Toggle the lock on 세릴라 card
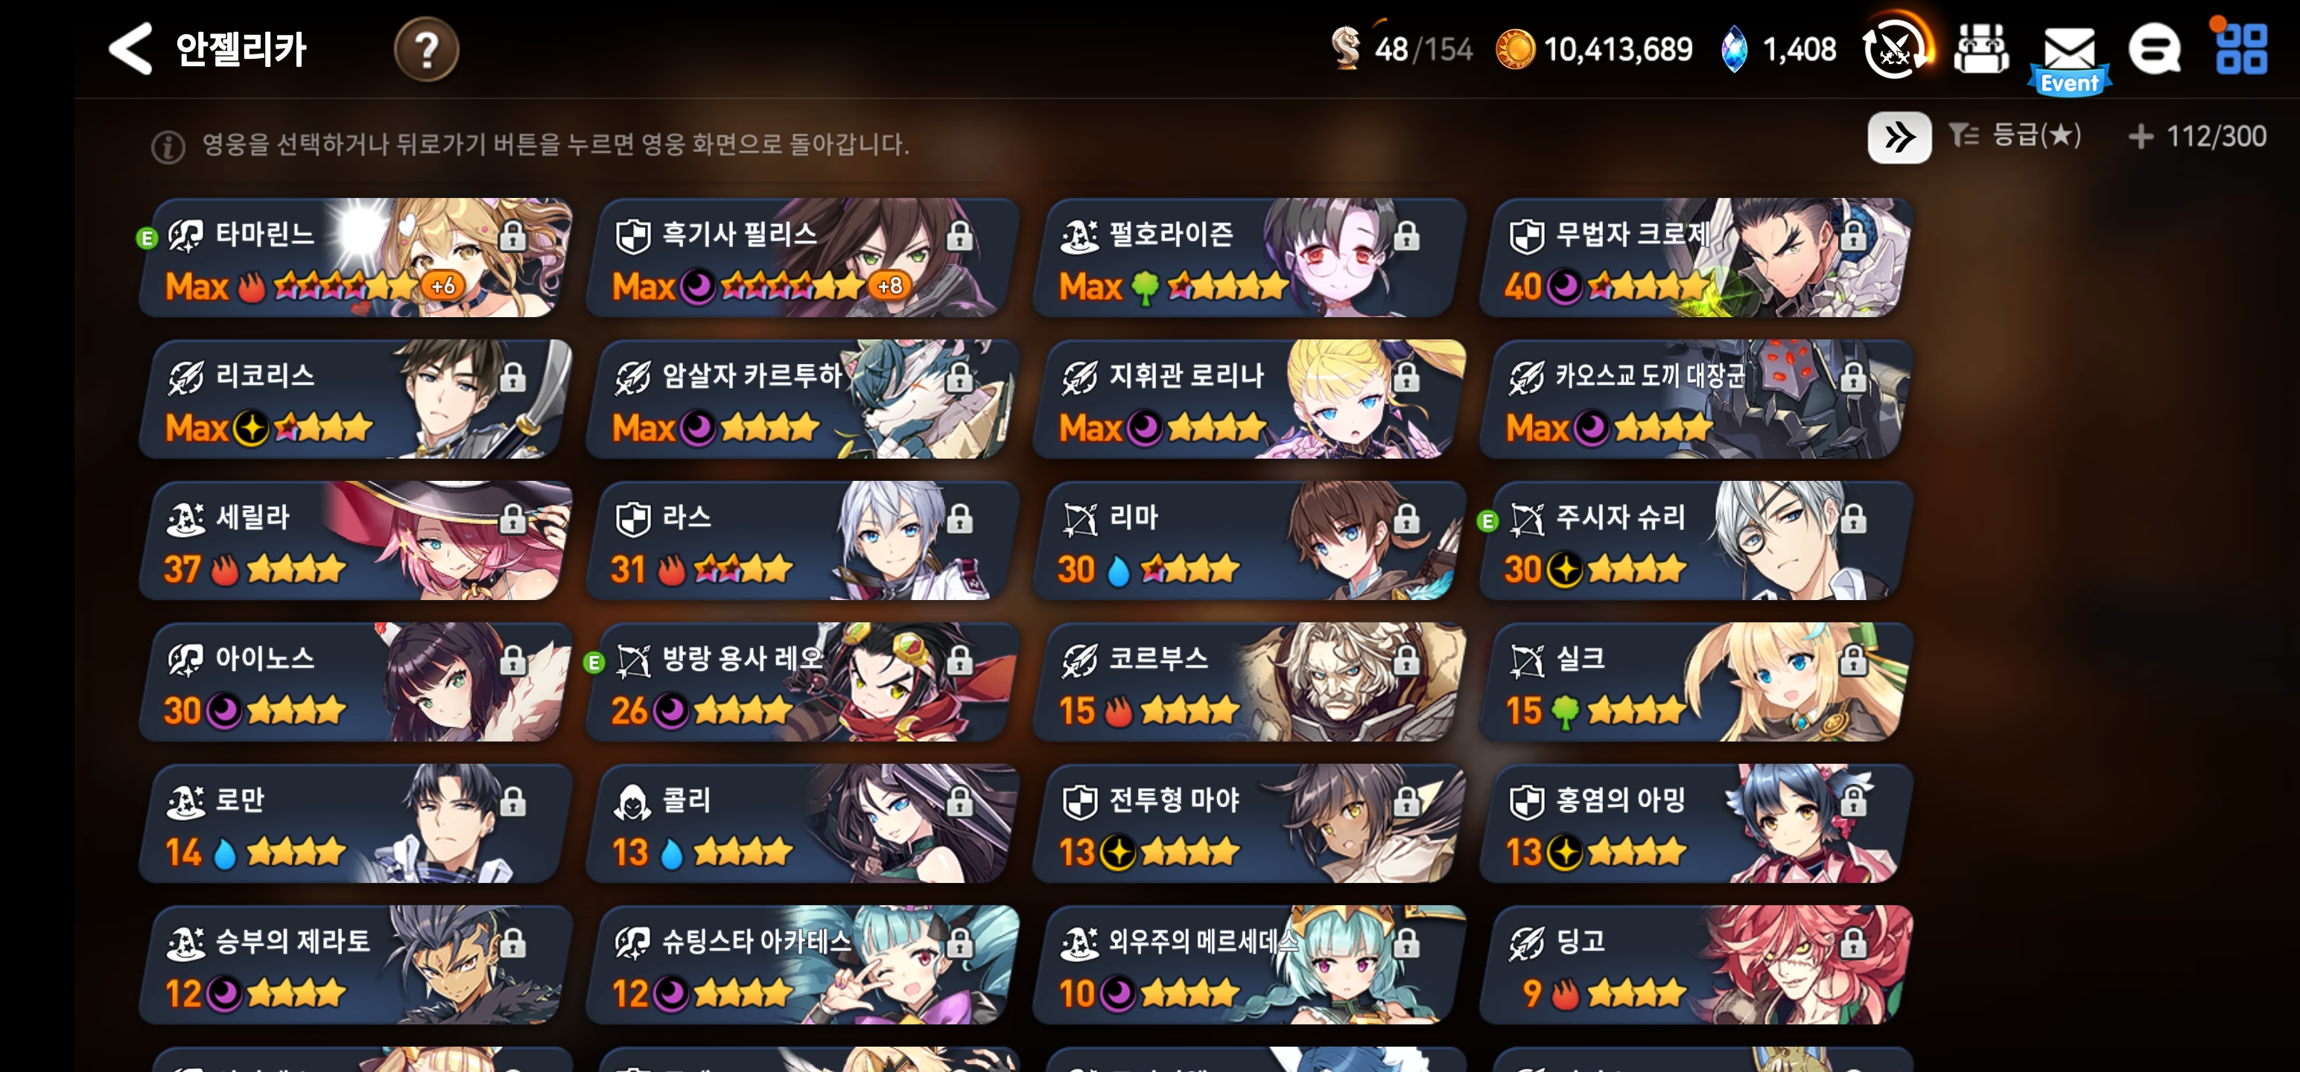Screen dimensions: 2300x1072 [x=512, y=519]
